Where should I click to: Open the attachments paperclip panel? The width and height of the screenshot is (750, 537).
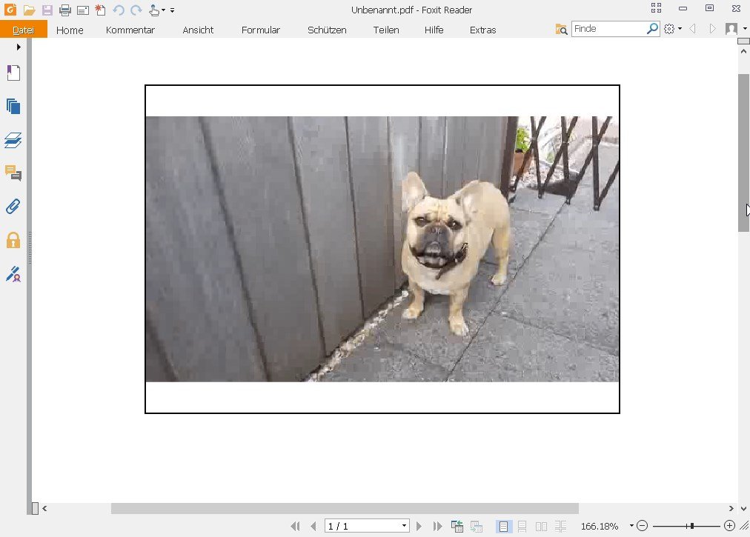(x=13, y=206)
